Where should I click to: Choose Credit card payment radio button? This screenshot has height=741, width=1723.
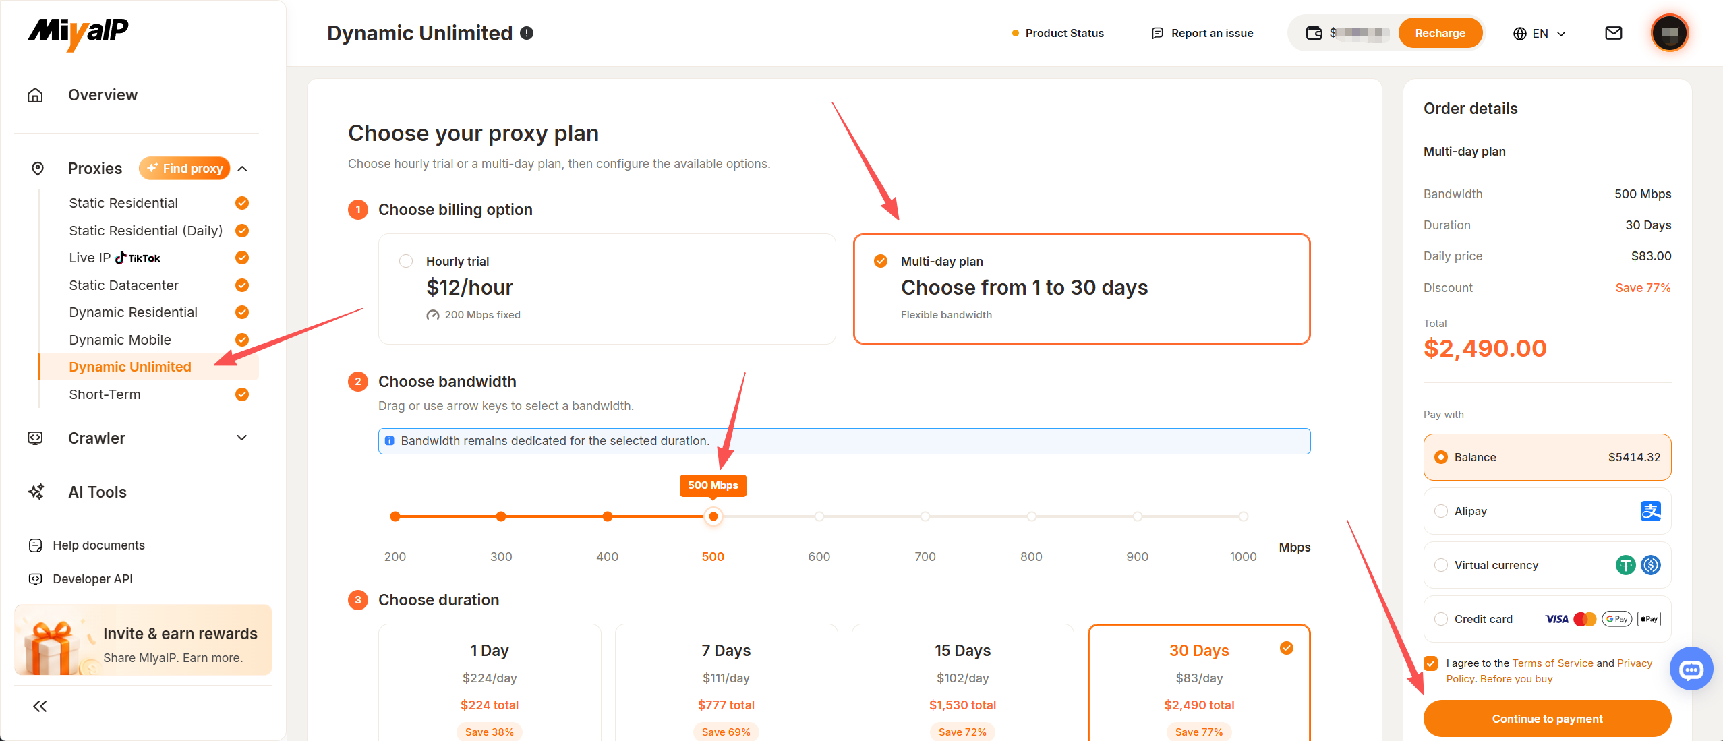pos(1440,619)
